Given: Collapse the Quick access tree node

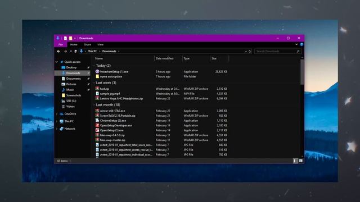Looking at the screenshot, I should 57,62.
